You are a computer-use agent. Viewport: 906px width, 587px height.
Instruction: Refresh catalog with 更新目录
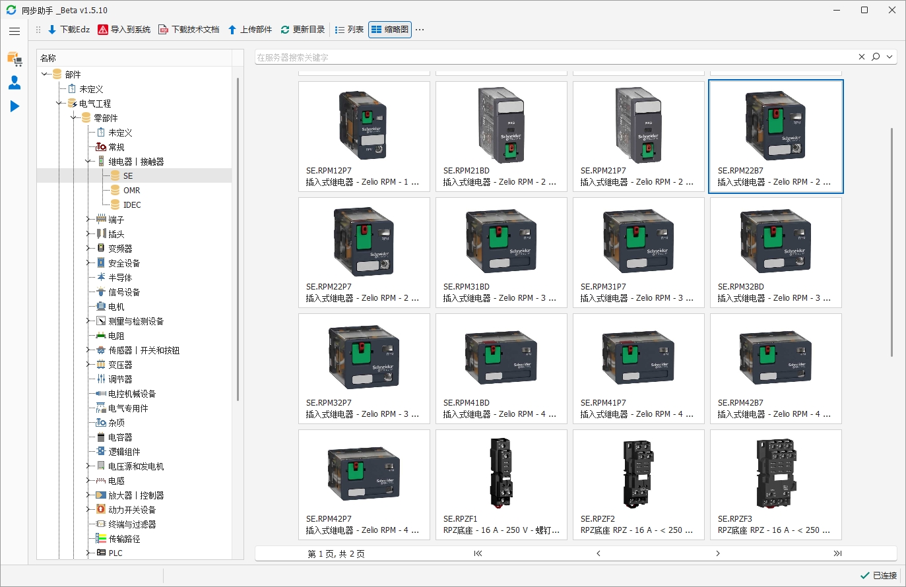(285, 30)
